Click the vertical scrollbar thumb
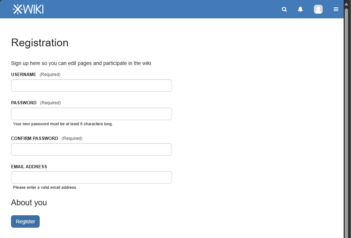The image size is (351, 238). pyautogui.click(x=346, y=123)
